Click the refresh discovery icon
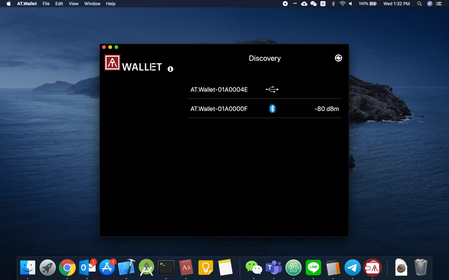 click(x=338, y=58)
